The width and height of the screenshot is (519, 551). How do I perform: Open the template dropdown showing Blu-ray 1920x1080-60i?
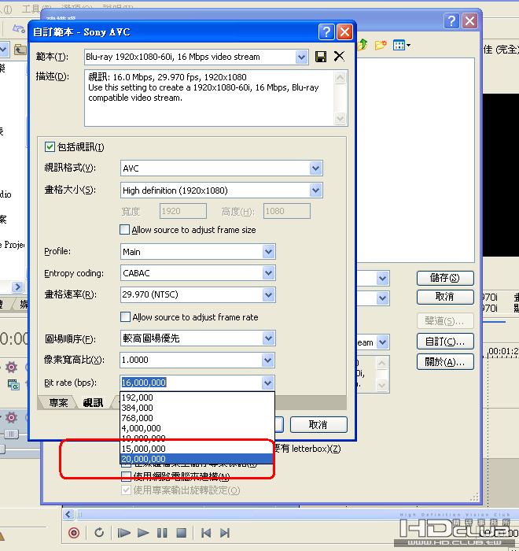(x=301, y=57)
